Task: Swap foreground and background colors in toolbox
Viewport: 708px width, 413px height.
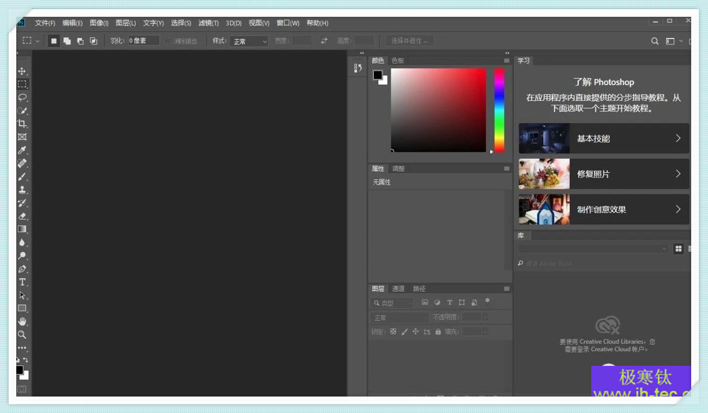Action: (25, 360)
